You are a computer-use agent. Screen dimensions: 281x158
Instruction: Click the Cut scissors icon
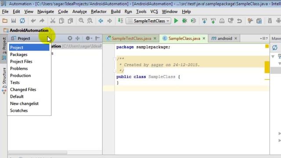(53, 21)
